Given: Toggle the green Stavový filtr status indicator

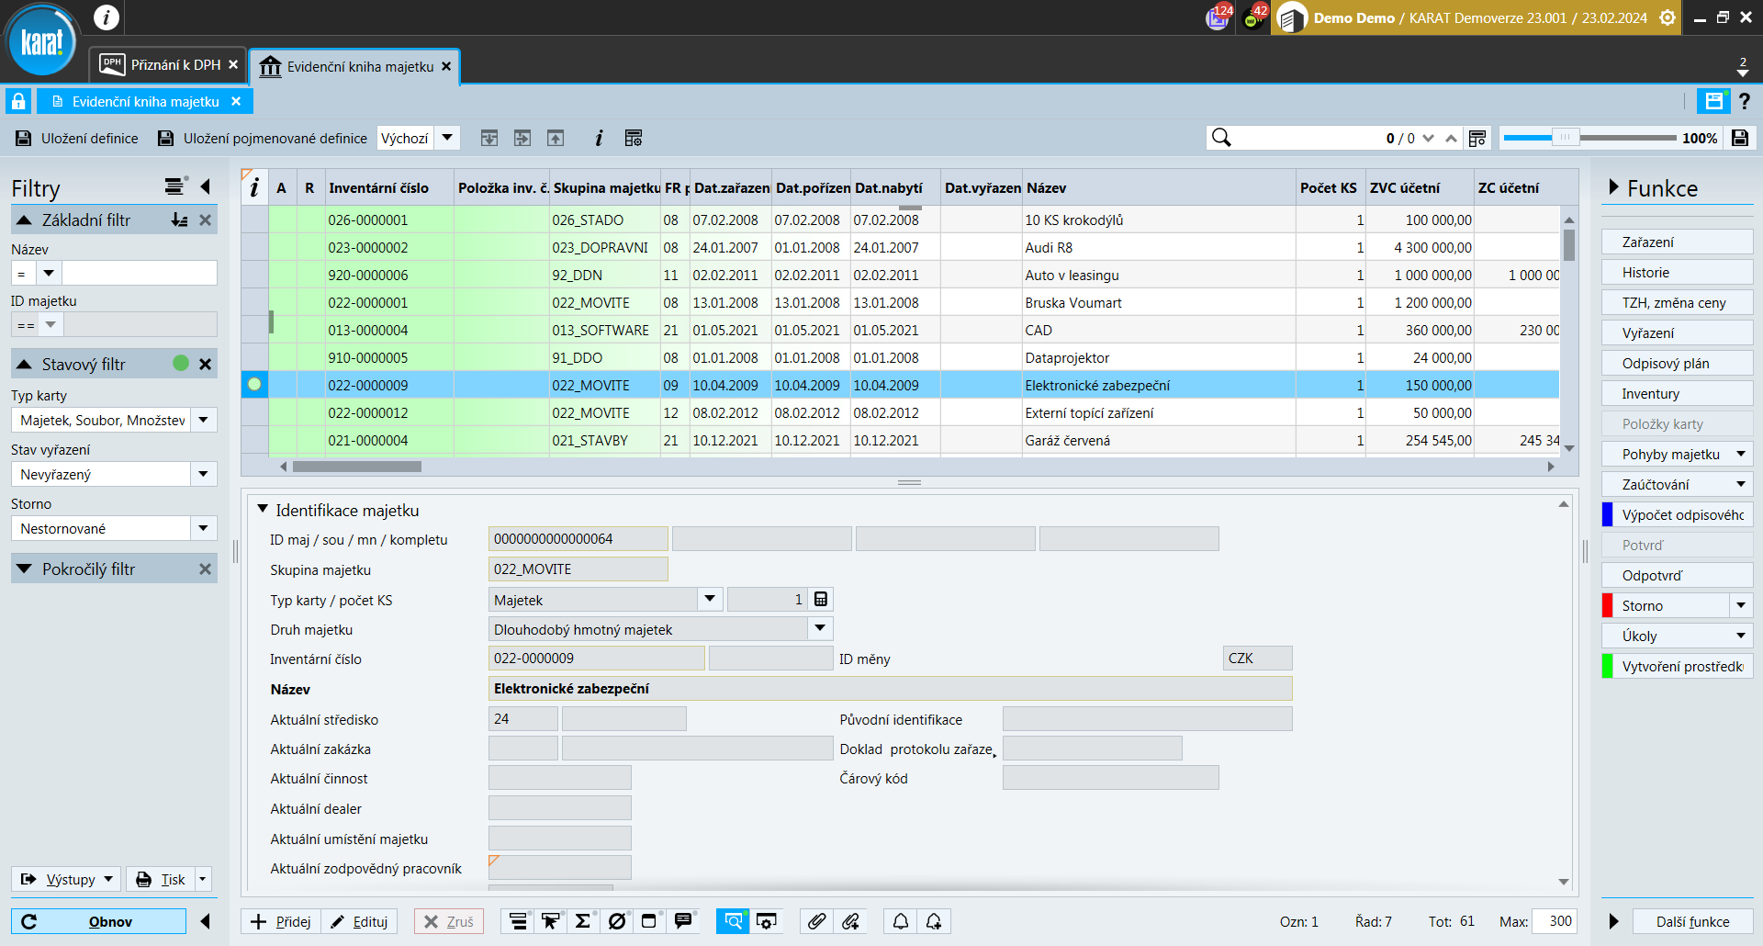Looking at the screenshot, I should 181,364.
